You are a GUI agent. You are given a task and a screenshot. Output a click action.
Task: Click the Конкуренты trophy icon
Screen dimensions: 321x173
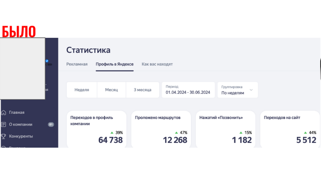click(x=4, y=136)
